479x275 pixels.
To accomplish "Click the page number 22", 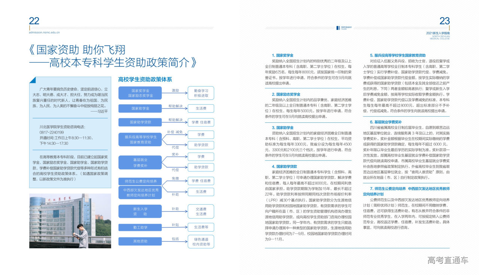I will pyautogui.click(x=34, y=21).
